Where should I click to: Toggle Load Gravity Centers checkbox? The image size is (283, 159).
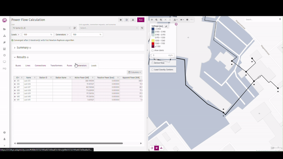pyautogui.click(x=153, y=70)
